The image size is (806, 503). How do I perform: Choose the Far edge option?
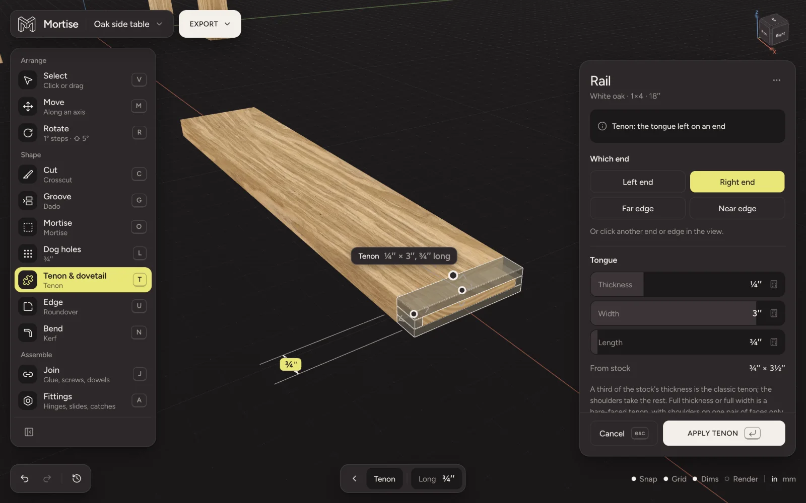638,208
